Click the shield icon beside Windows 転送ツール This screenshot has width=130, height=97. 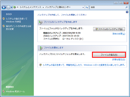(x=4, y=92)
